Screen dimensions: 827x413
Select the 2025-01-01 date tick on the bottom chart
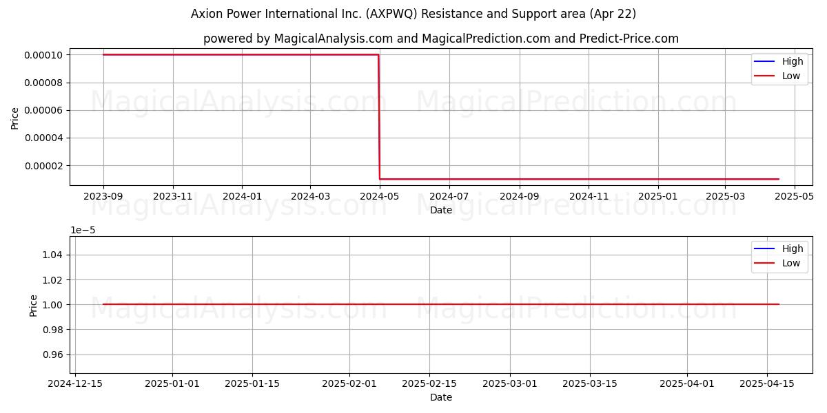(172, 383)
